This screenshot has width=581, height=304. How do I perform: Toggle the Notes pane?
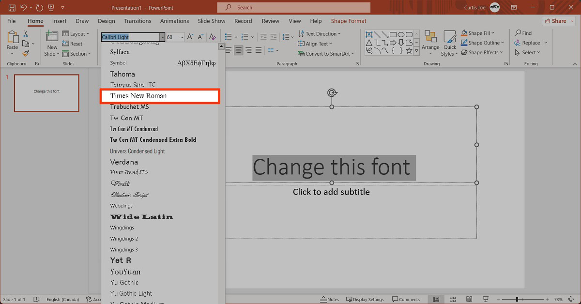coord(330,300)
